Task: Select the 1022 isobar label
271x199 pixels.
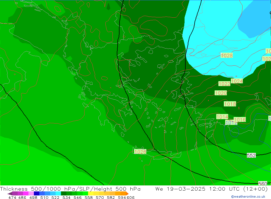Action: pyautogui.click(x=224, y=84)
